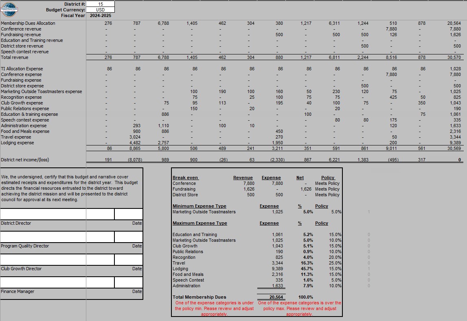This screenshot has height=321, width=467.
Task: Click the 'District store revenue' row label
Action: (x=22, y=46)
